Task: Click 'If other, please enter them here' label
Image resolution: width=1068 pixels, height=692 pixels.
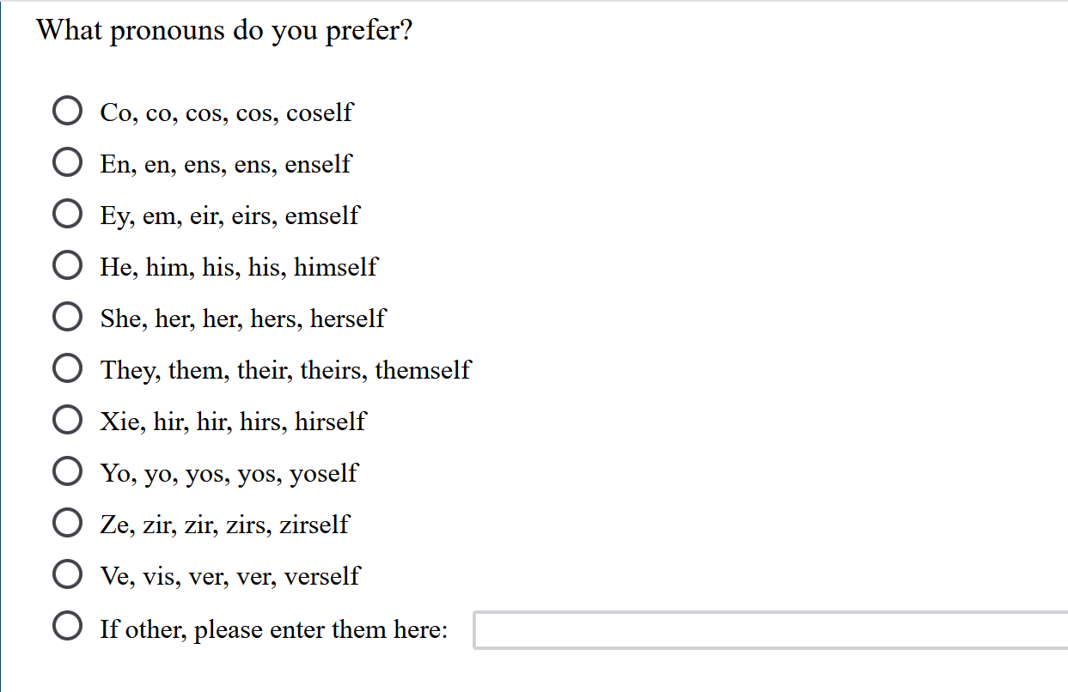Action: 273,629
